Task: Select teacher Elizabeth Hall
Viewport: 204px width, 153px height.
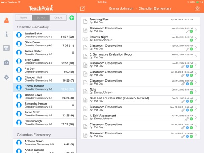Action: click(x=45, y=79)
